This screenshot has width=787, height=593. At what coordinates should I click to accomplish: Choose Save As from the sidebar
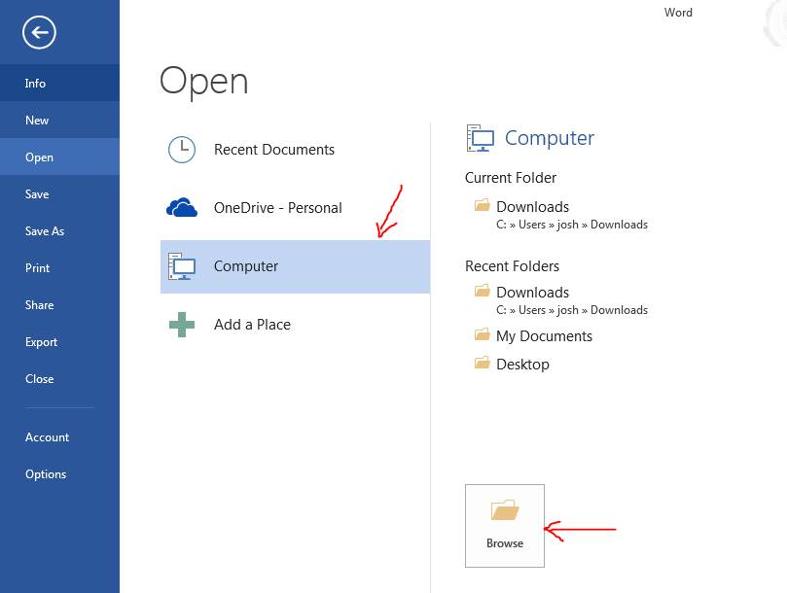tap(59, 230)
